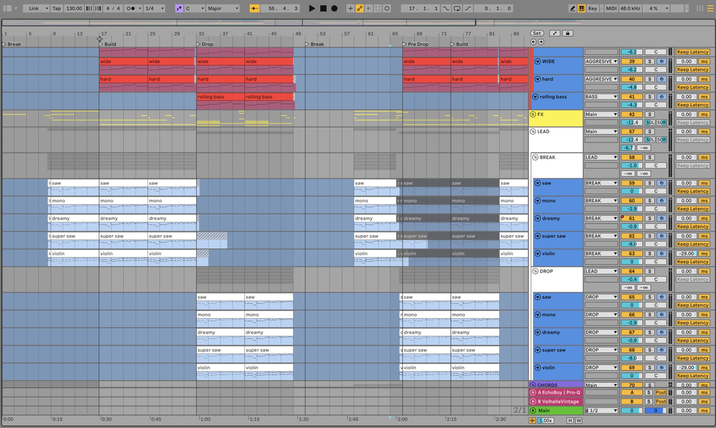Unfold the rolling bass track
The image size is (716, 428).
click(535, 97)
